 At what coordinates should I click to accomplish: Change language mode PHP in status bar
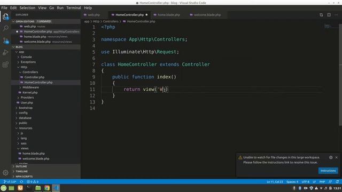tap(322, 181)
